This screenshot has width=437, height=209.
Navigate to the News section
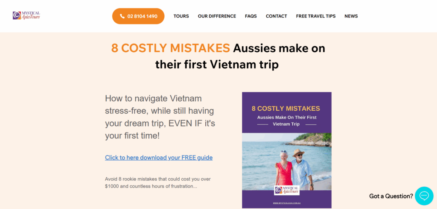(351, 16)
